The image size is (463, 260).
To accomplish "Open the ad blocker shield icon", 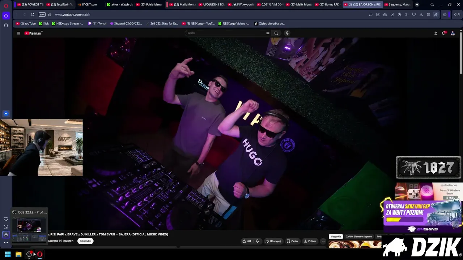I will (x=392, y=14).
